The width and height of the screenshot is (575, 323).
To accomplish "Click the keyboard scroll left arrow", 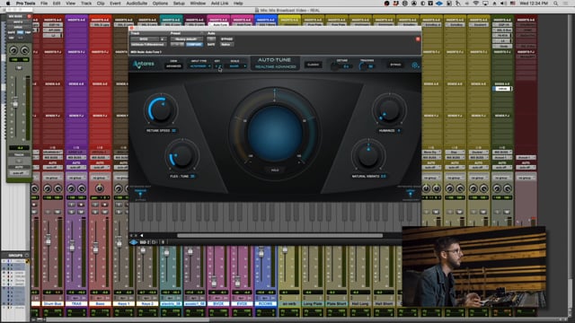I will click(x=142, y=235).
